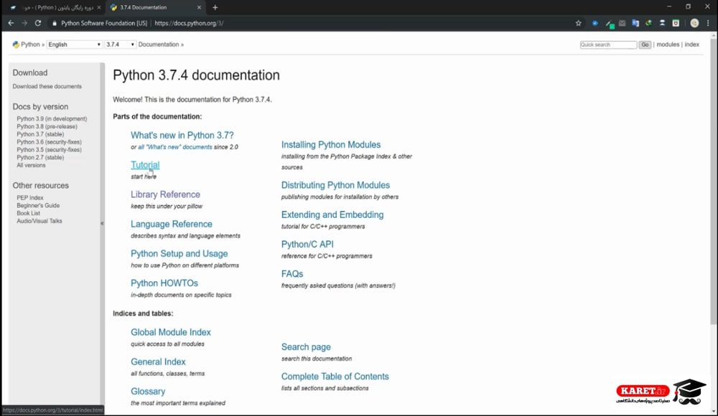Open the English language dropdown
The image size is (718, 416).
[x=74, y=44]
